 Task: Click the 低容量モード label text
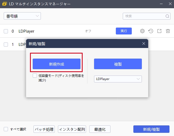click(61, 78)
